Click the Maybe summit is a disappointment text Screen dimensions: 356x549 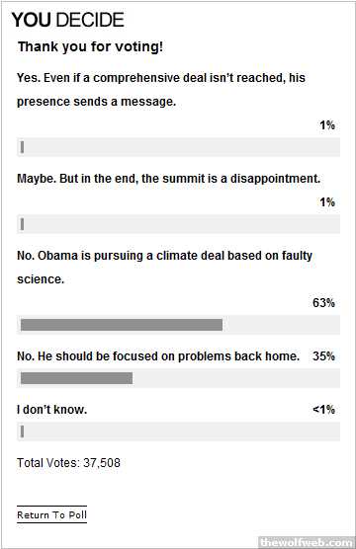[169, 179]
